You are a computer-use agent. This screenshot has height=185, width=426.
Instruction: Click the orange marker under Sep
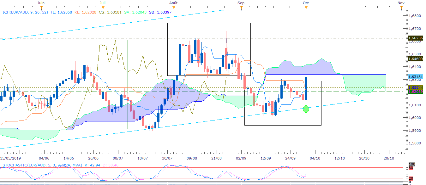(x=241, y=7)
